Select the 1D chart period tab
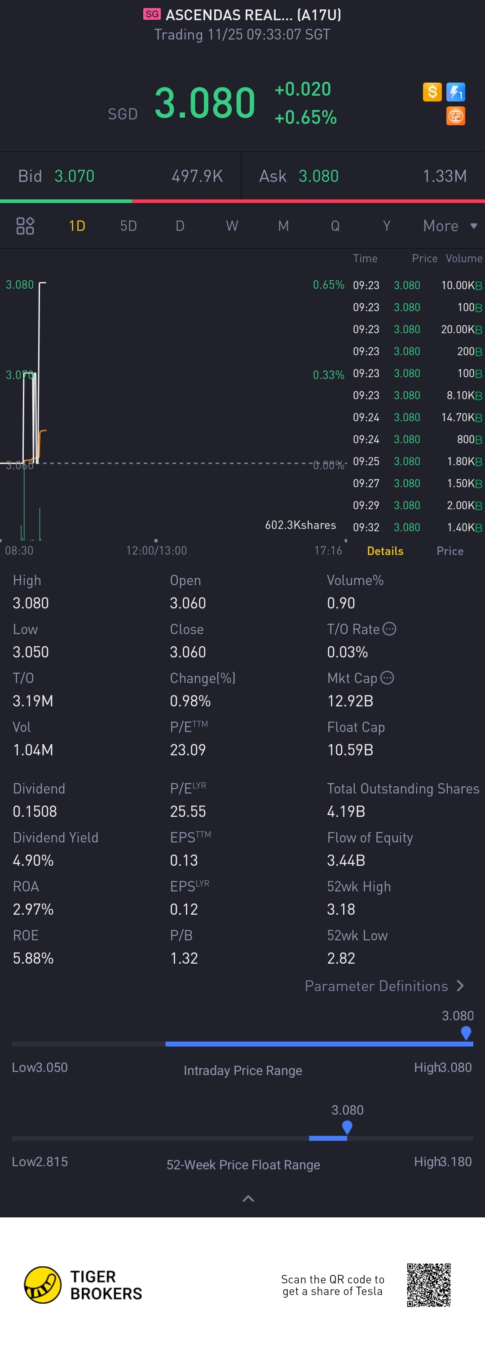This screenshot has width=485, height=1353. coord(77,226)
